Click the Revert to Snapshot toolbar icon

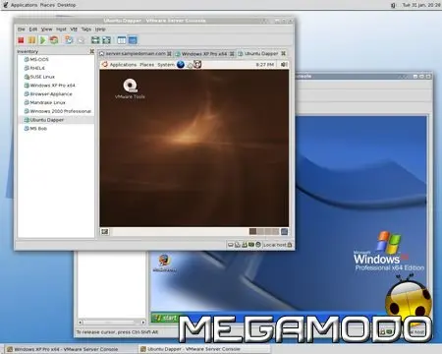click(x=81, y=40)
